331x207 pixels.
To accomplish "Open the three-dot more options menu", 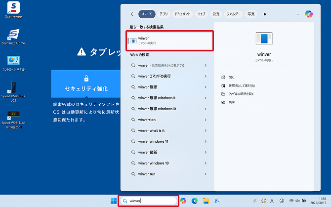I will pyautogui.click(x=298, y=14).
